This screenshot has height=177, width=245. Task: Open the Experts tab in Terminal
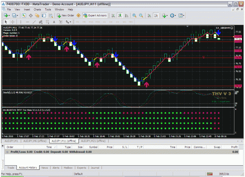click(82, 168)
